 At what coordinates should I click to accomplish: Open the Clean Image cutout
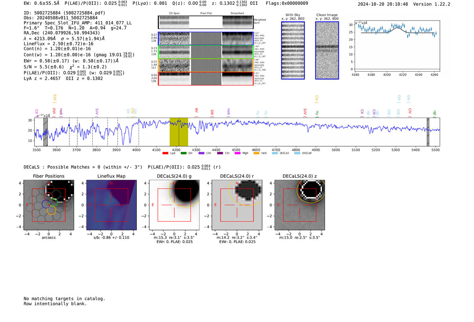[x=327, y=50]
